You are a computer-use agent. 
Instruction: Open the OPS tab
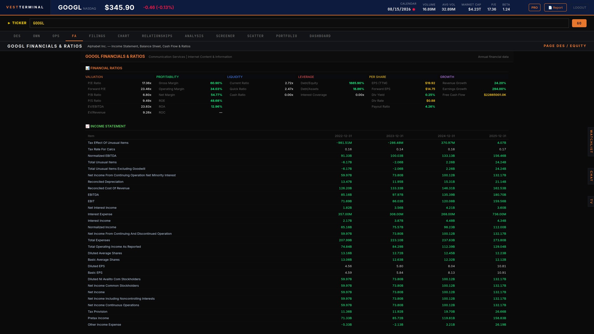pyautogui.click(x=56, y=36)
